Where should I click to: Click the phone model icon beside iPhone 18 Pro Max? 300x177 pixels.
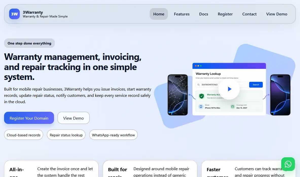(201, 107)
